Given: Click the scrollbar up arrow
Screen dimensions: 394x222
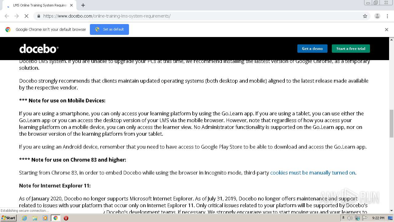Looking at the screenshot, I should click(x=392, y=39).
